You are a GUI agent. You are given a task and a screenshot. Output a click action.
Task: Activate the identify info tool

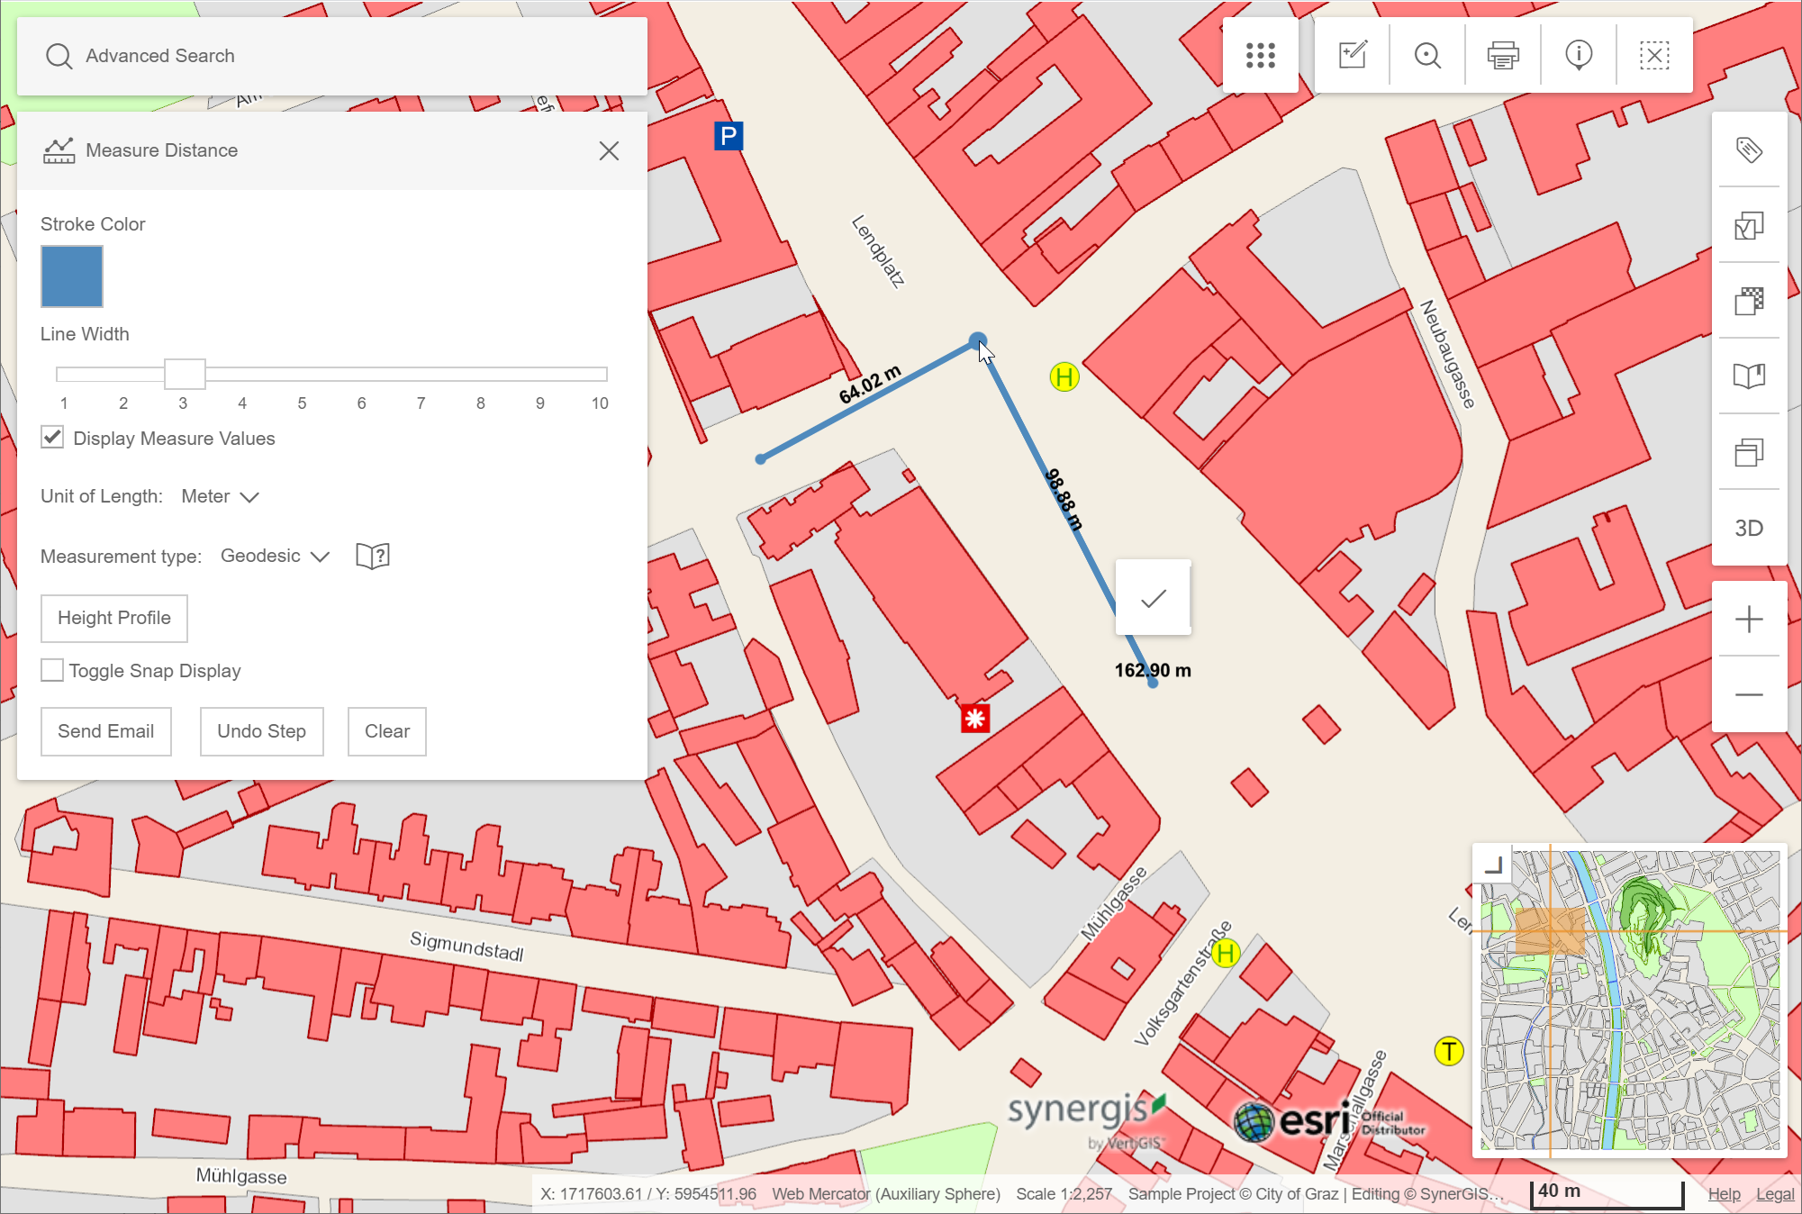pyautogui.click(x=1578, y=56)
